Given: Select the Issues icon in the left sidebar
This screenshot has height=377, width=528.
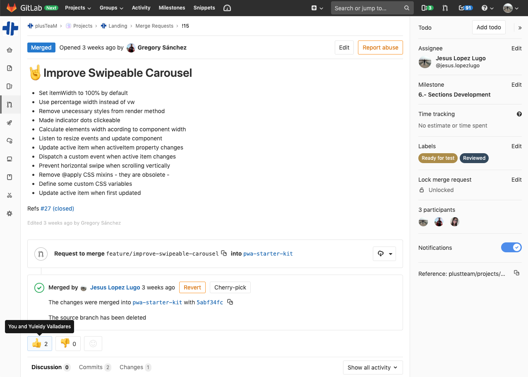Looking at the screenshot, I should pos(10,86).
